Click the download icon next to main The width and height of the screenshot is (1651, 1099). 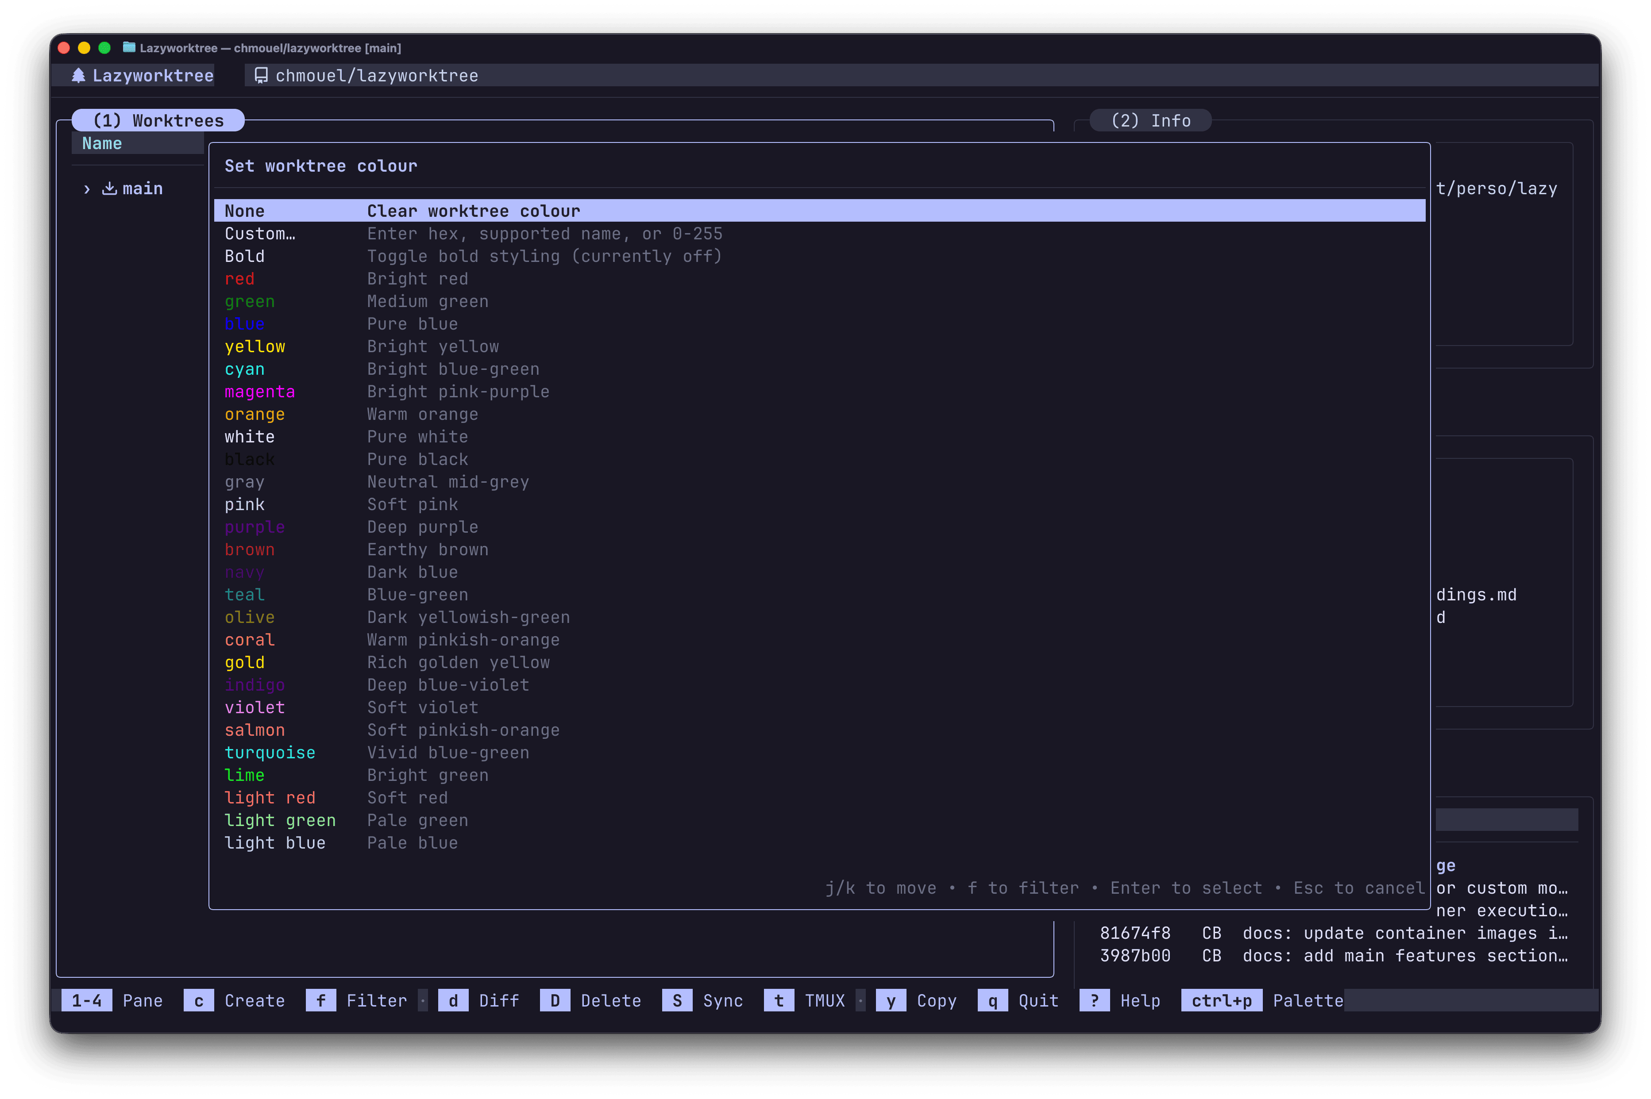(x=109, y=188)
